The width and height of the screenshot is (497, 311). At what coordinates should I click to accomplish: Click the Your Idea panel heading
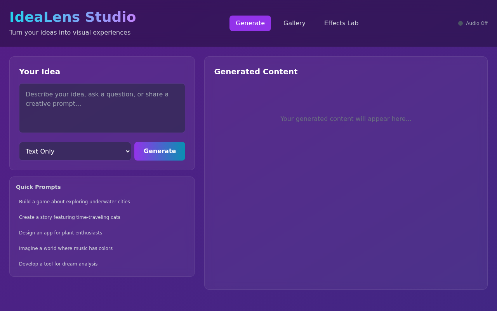click(x=40, y=72)
